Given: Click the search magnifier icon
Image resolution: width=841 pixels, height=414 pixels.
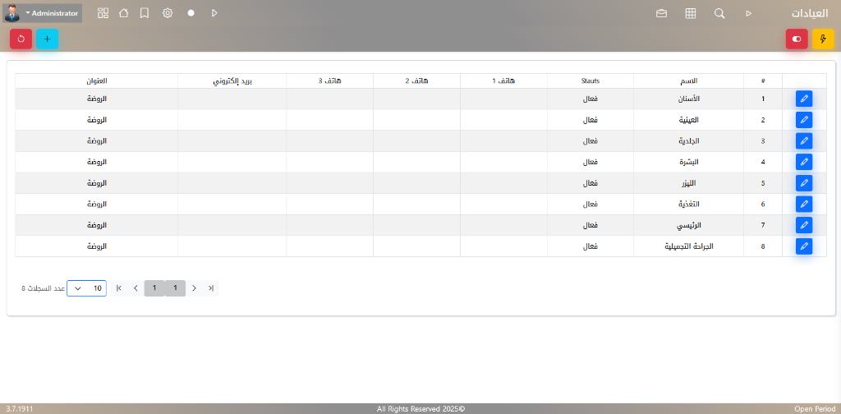Looking at the screenshot, I should click(719, 13).
